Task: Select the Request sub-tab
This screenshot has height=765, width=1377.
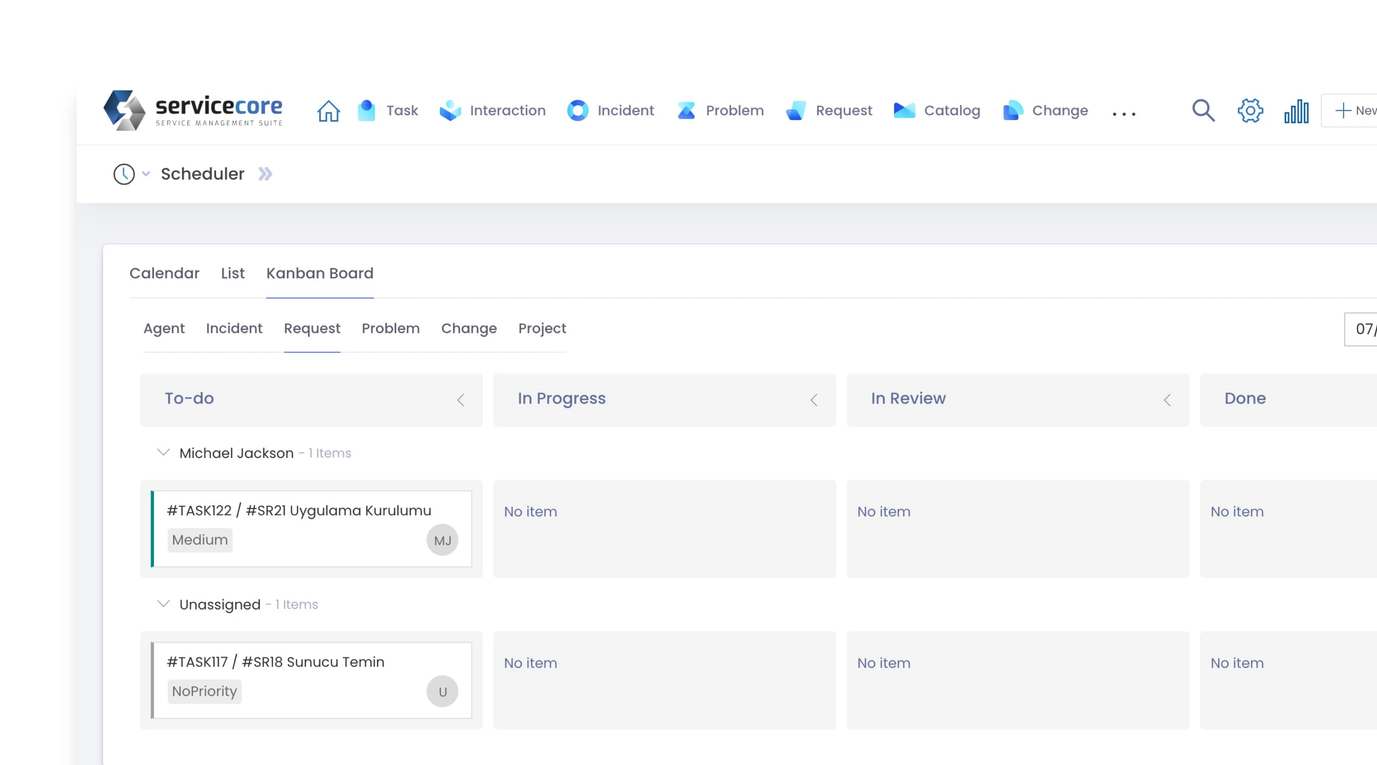Action: point(312,328)
